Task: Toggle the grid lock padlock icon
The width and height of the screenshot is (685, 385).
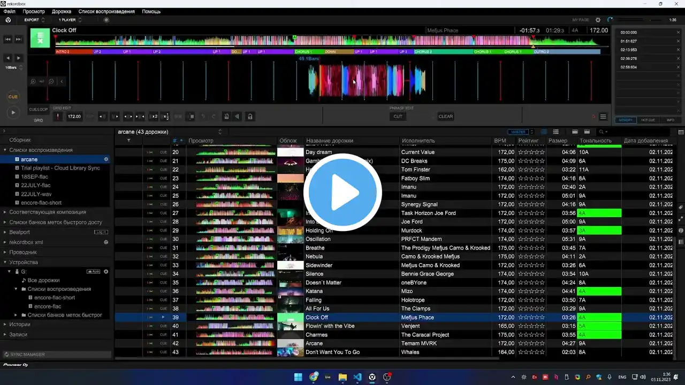Action: (249, 116)
